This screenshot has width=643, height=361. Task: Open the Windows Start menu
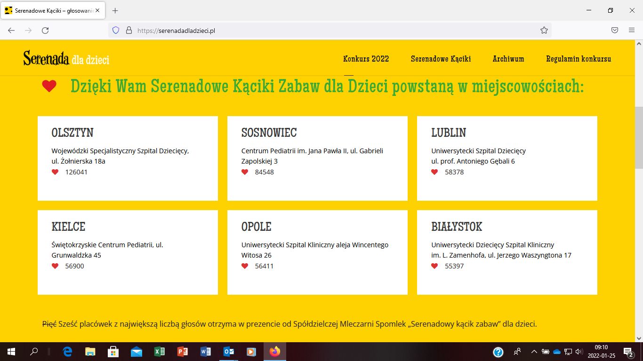pyautogui.click(x=11, y=352)
